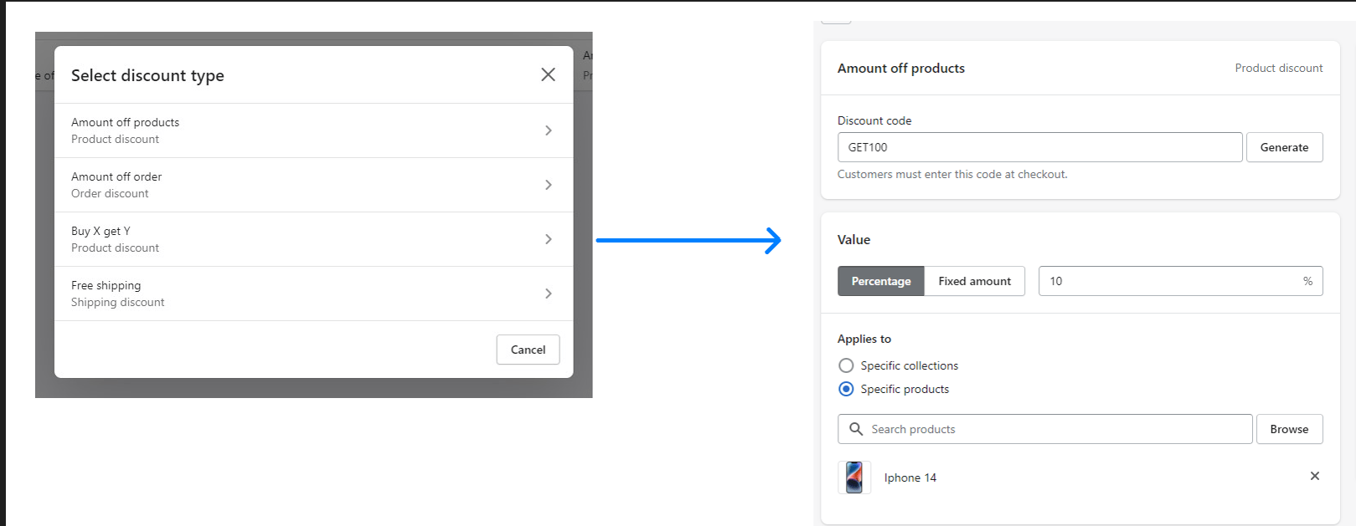Select the Specific collections radio button
1356x526 pixels.
[846, 365]
